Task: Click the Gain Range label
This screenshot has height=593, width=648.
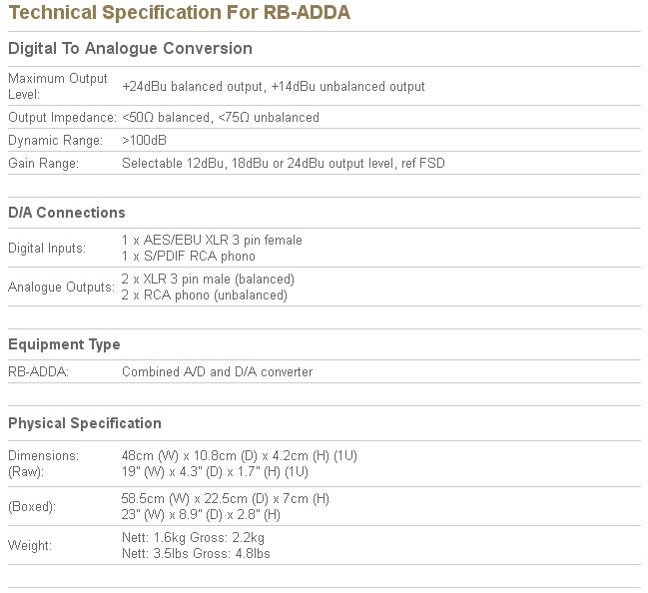Action: tap(43, 163)
